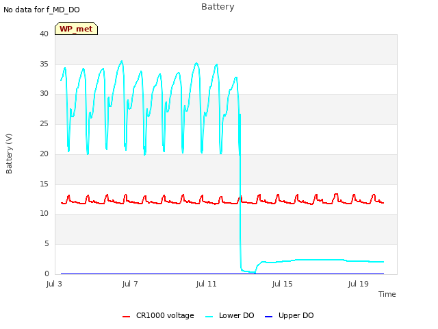Select the chart title Battery

click(218, 7)
